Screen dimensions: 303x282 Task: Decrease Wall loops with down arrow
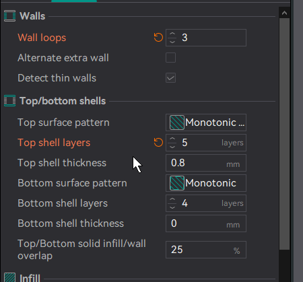pos(172,42)
